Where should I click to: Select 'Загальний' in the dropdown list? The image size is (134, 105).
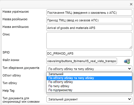(x=89, y=74)
